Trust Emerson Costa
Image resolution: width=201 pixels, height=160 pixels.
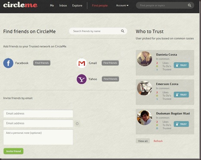(x=181, y=95)
